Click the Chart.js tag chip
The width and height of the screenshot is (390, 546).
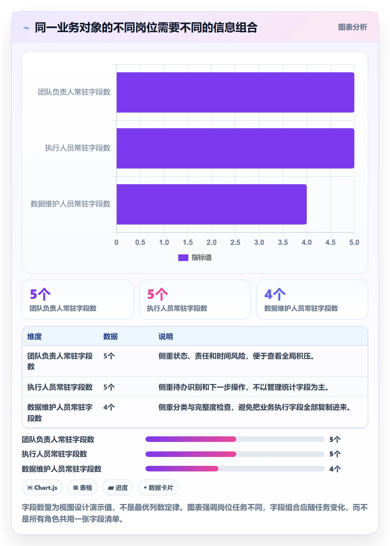point(42,488)
